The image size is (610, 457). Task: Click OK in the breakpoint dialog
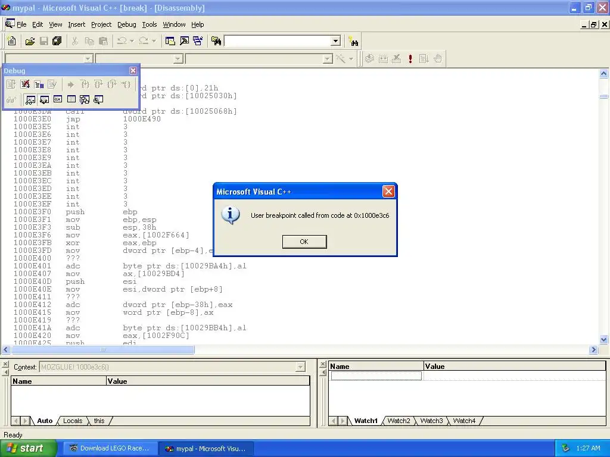(304, 242)
